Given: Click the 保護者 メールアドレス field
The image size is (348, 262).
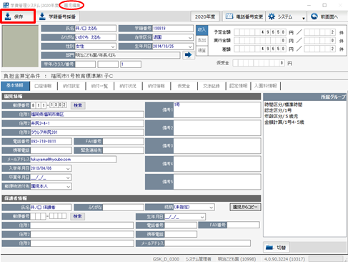Looking at the screenshot, I should (x=207, y=243).
